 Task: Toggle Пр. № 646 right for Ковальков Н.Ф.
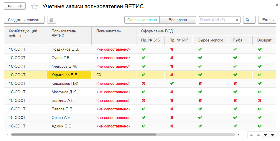[144, 84]
